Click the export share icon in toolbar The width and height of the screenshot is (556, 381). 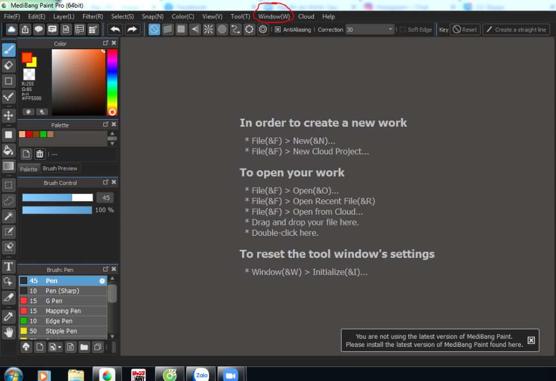click(x=25, y=29)
